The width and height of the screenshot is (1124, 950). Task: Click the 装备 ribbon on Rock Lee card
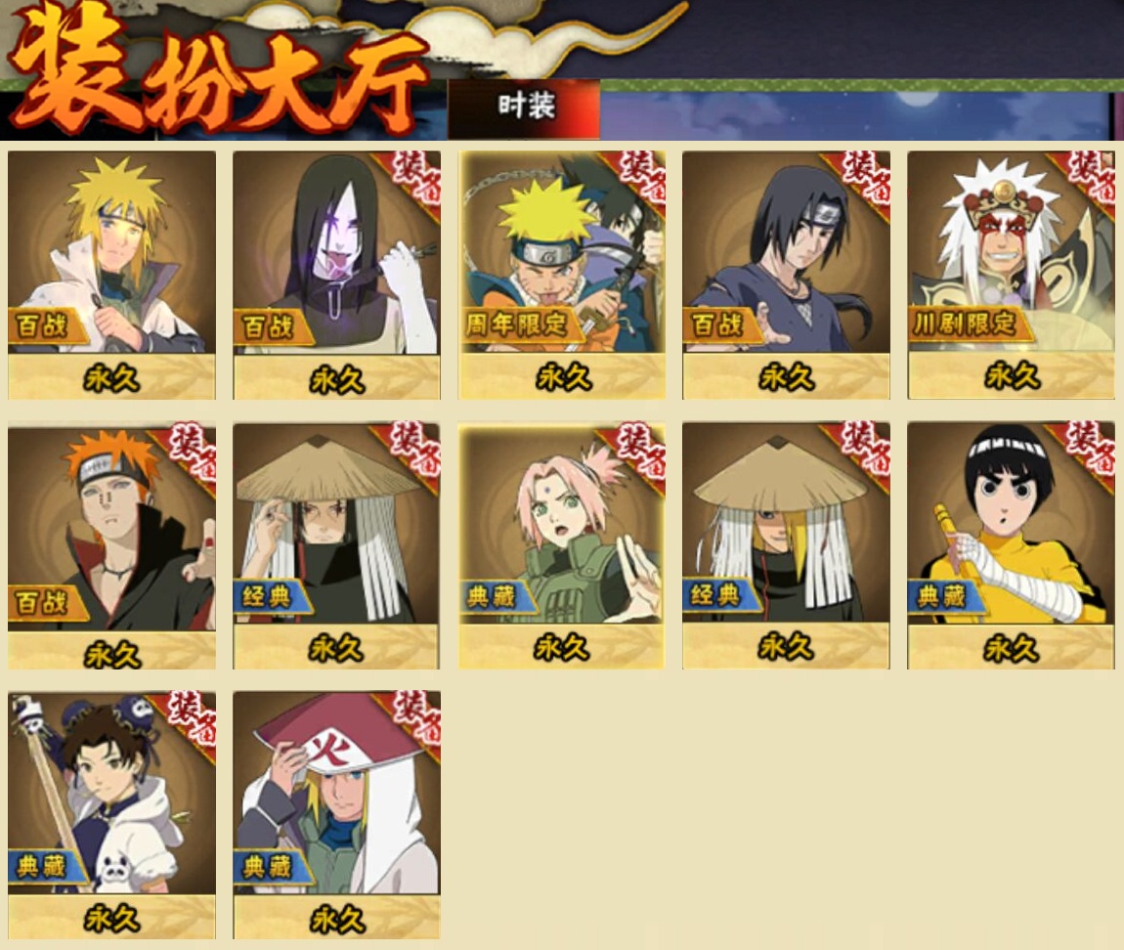(1088, 449)
